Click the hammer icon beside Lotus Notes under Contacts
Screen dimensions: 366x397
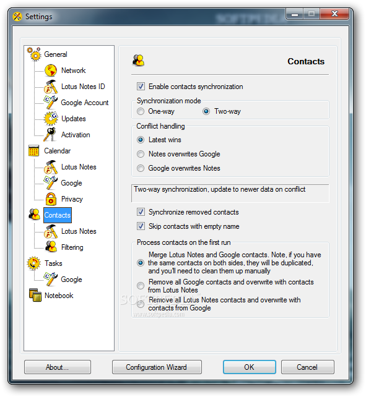tap(51, 231)
